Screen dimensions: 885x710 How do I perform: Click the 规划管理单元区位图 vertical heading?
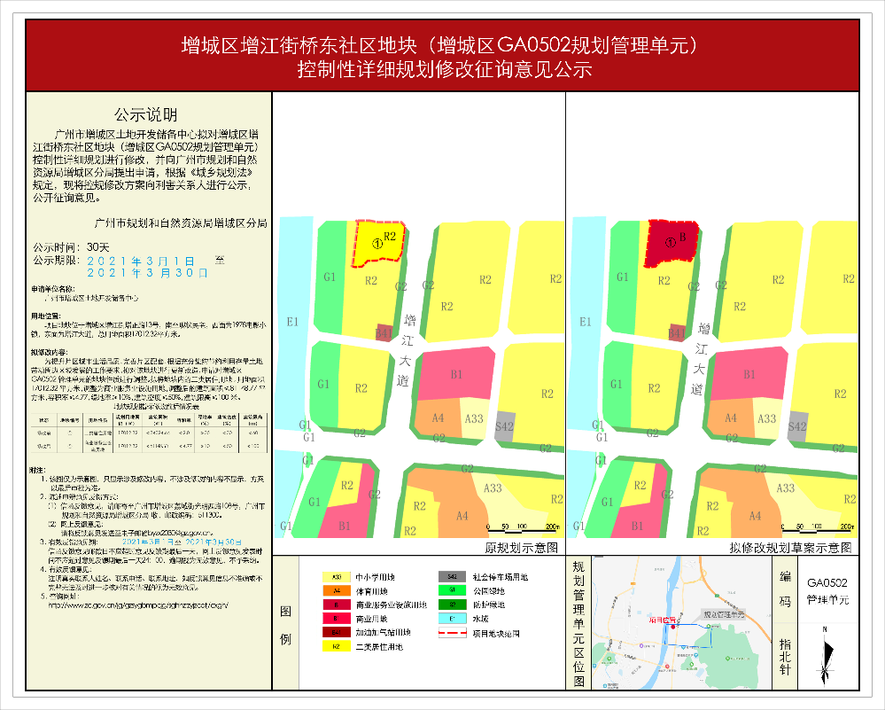click(x=578, y=624)
